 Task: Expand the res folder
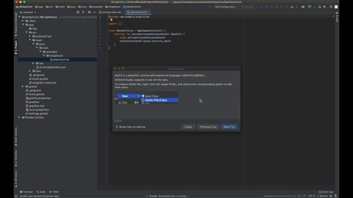[33, 63]
